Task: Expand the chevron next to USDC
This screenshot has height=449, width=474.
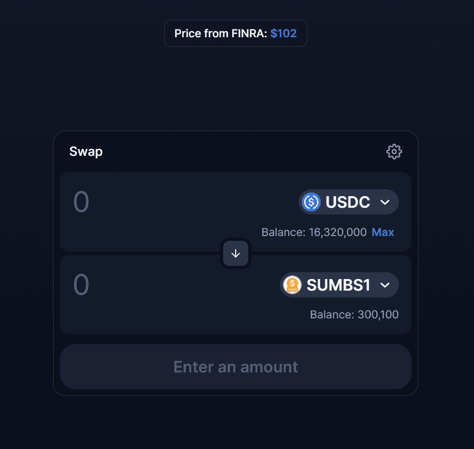Action: click(x=385, y=202)
